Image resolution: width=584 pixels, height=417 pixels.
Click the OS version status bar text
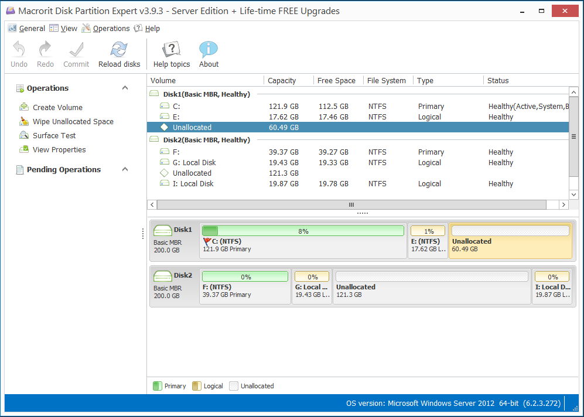453,403
